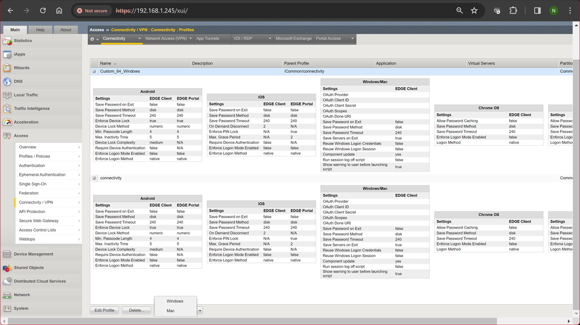The height and width of the screenshot is (325, 580).
Task: Collapse the connectivity profile row
Action: [94, 178]
